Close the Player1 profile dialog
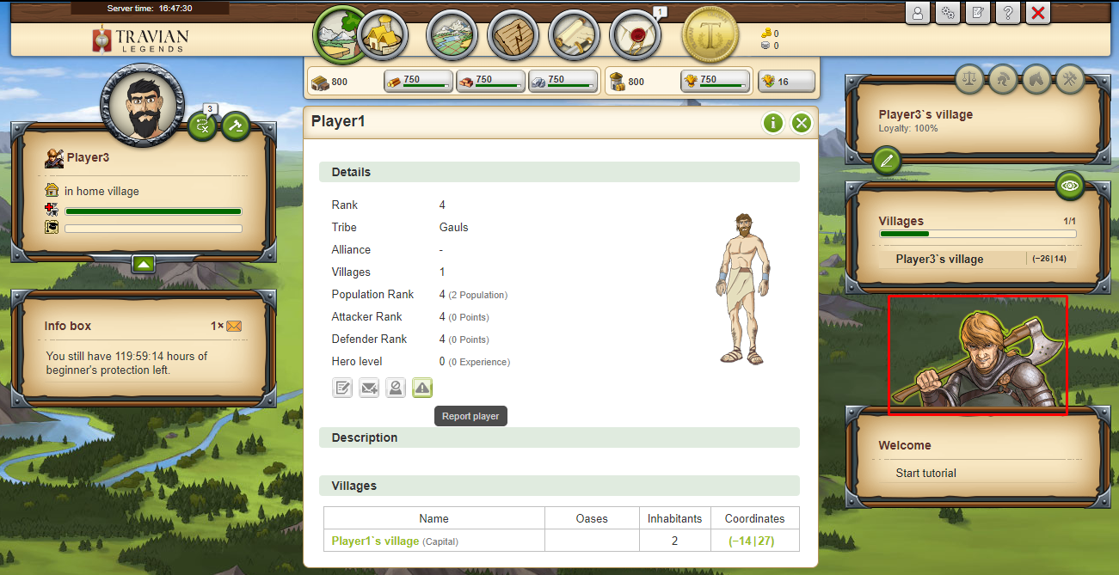1119x575 pixels. [802, 123]
